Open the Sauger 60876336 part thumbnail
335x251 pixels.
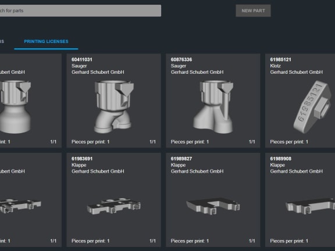click(213, 107)
